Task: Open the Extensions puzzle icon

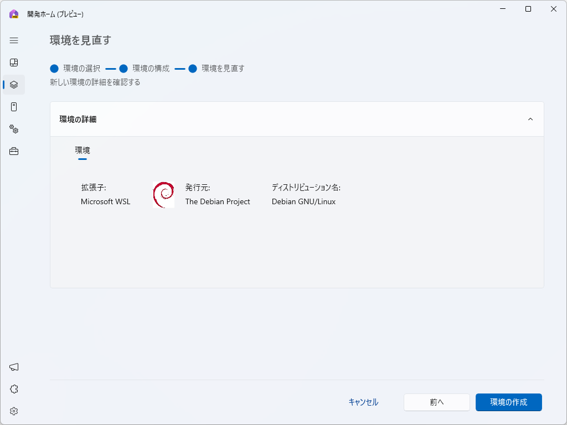Action: pos(14,389)
